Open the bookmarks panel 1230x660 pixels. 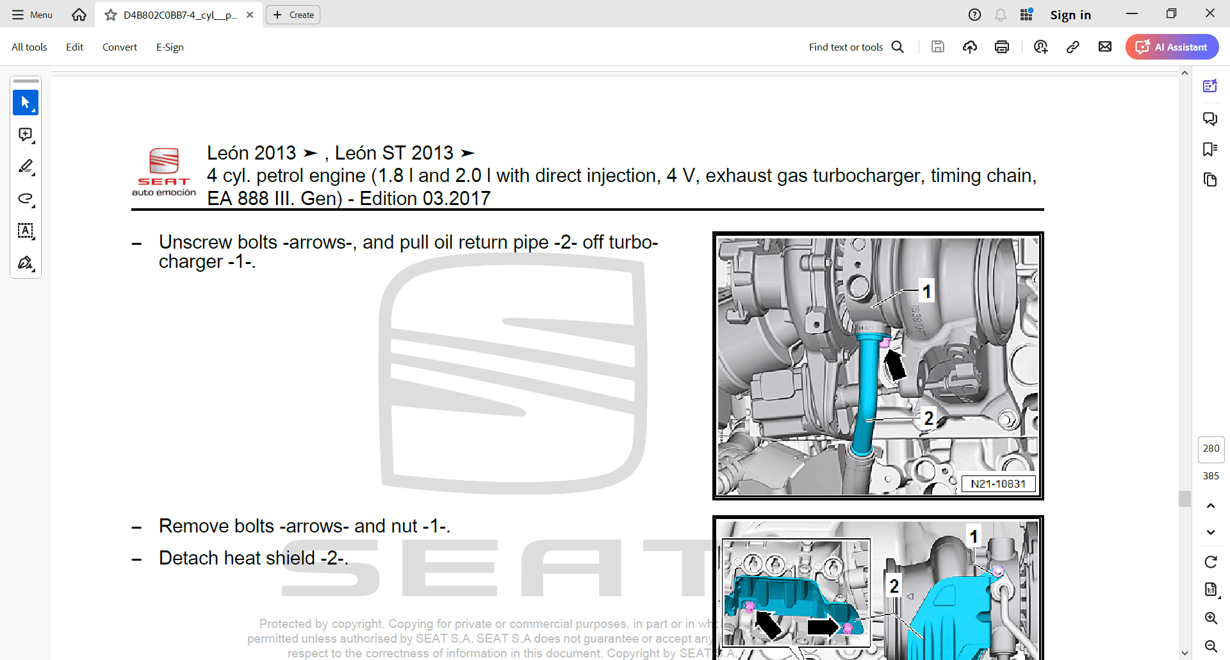pos(1209,149)
